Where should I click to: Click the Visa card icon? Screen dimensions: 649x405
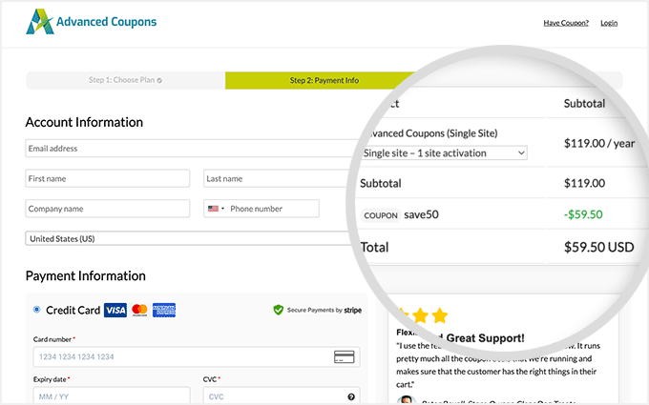coord(115,311)
